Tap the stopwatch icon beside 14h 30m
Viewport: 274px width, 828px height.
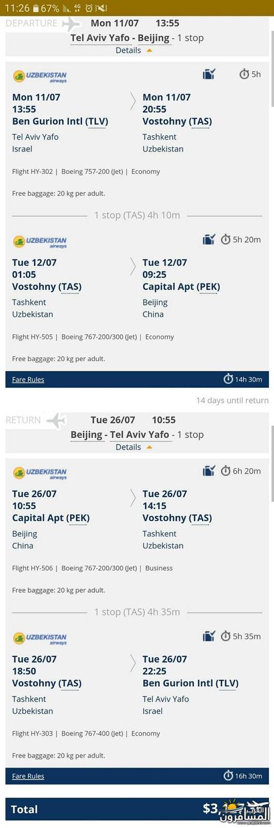(228, 379)
